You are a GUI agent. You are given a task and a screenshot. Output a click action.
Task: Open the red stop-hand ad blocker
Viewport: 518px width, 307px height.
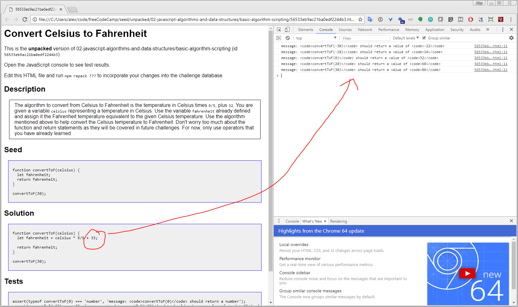471,19
